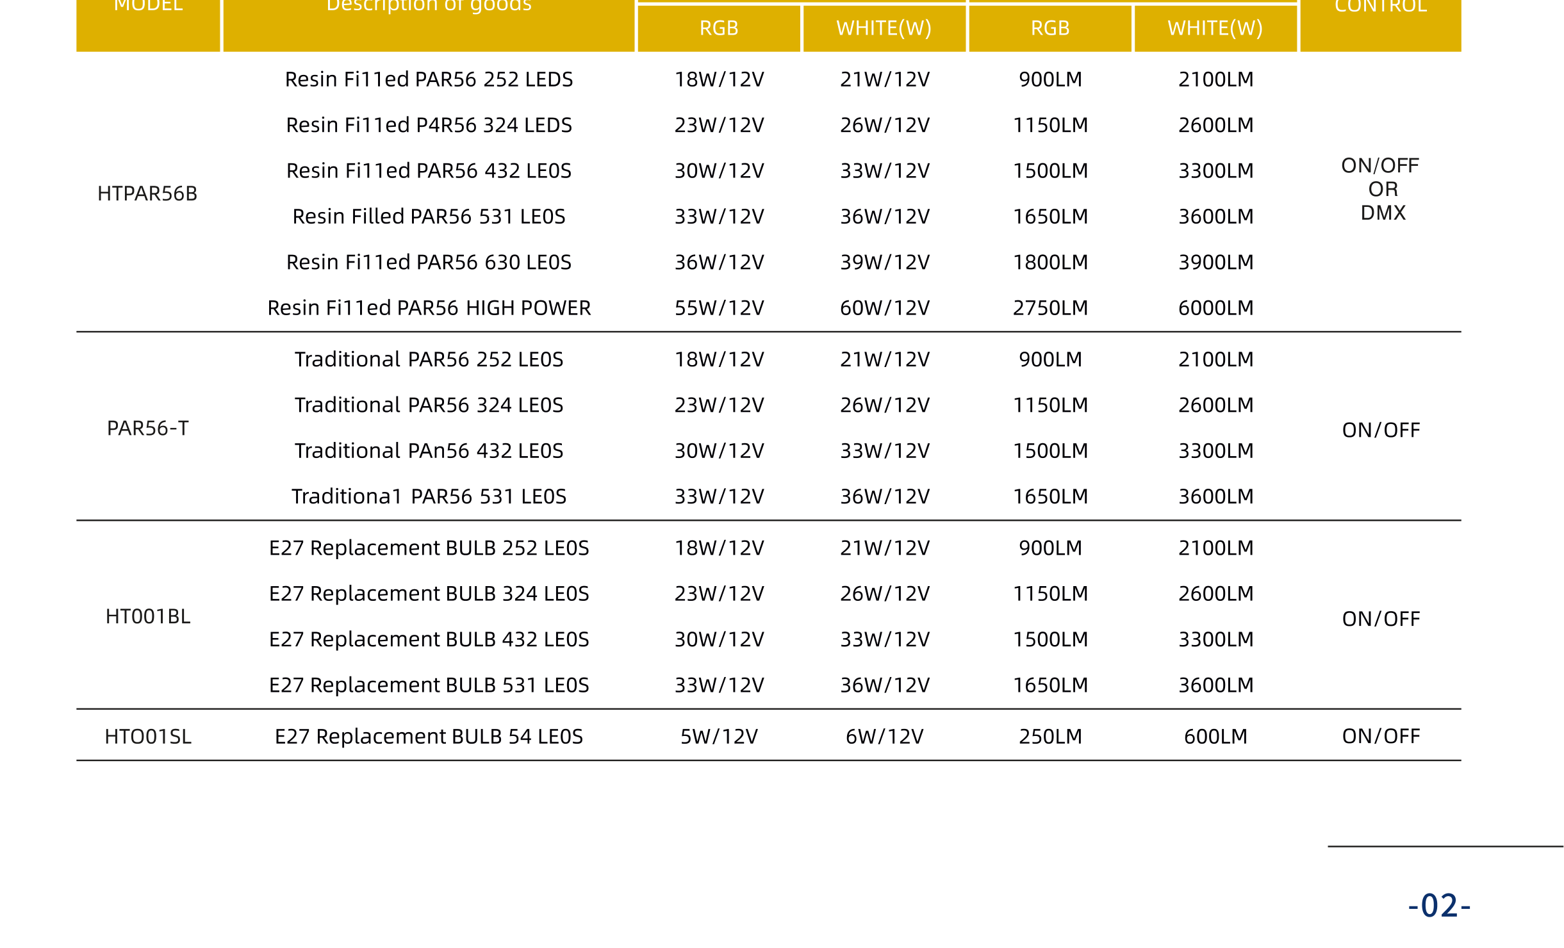Click the -02- page number
Screen dimensions: 1564x948
(1439, 905)
